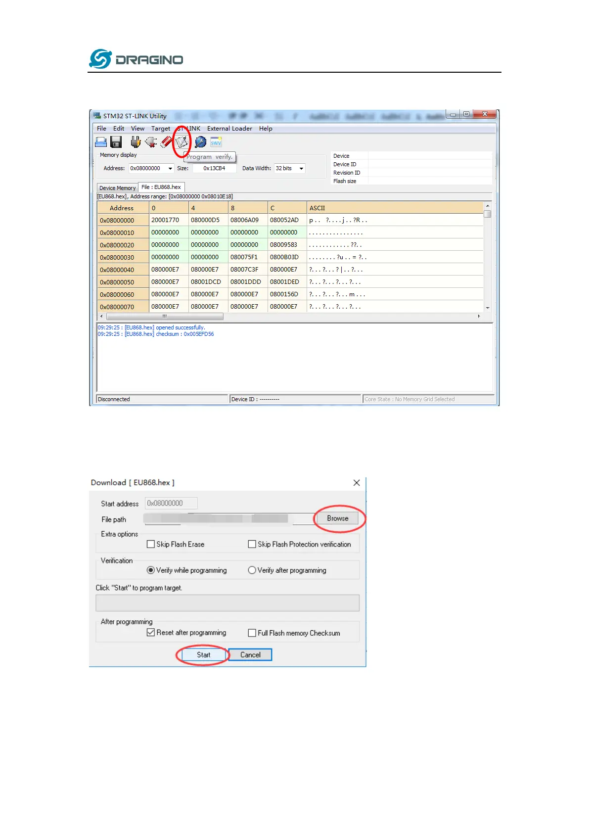Select the row address 0x08000070
The image size is (589, 833).
pyautogui.click(x=123, y=307)
